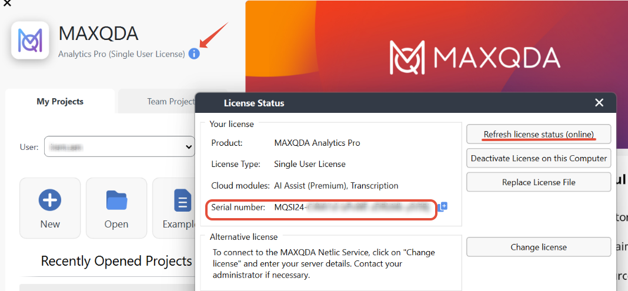The height and width of the screenshot is (291, 628).
Task: Switch to the My Projects tab
Action: 60,102
